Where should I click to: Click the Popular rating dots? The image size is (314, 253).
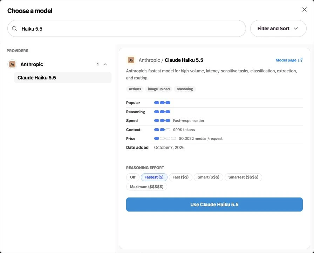pyautogui.click(x=162, y=103)
